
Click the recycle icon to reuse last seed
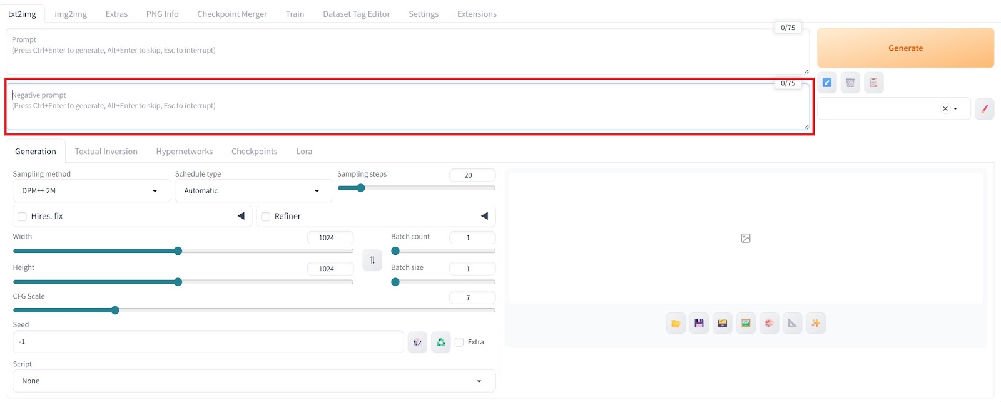(x=440, y=343)
